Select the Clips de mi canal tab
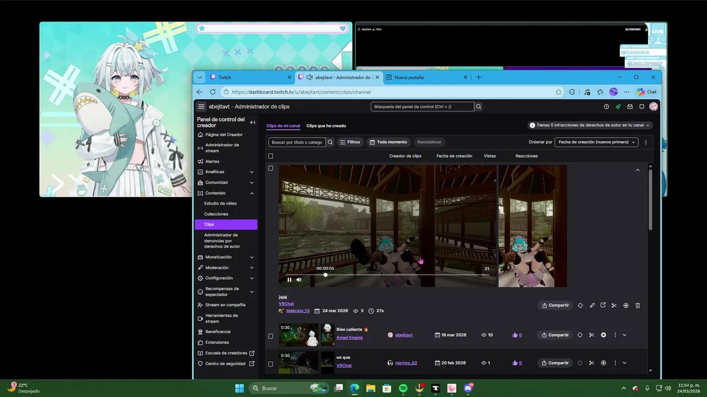 point(283,126)
